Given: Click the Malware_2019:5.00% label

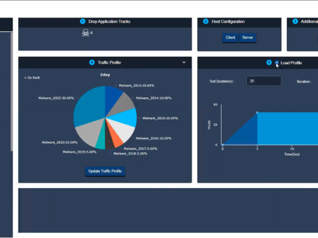Looking at the screenshot, I should pyautogui.click(x=79, y=152).
